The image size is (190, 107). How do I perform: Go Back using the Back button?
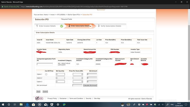38,92
